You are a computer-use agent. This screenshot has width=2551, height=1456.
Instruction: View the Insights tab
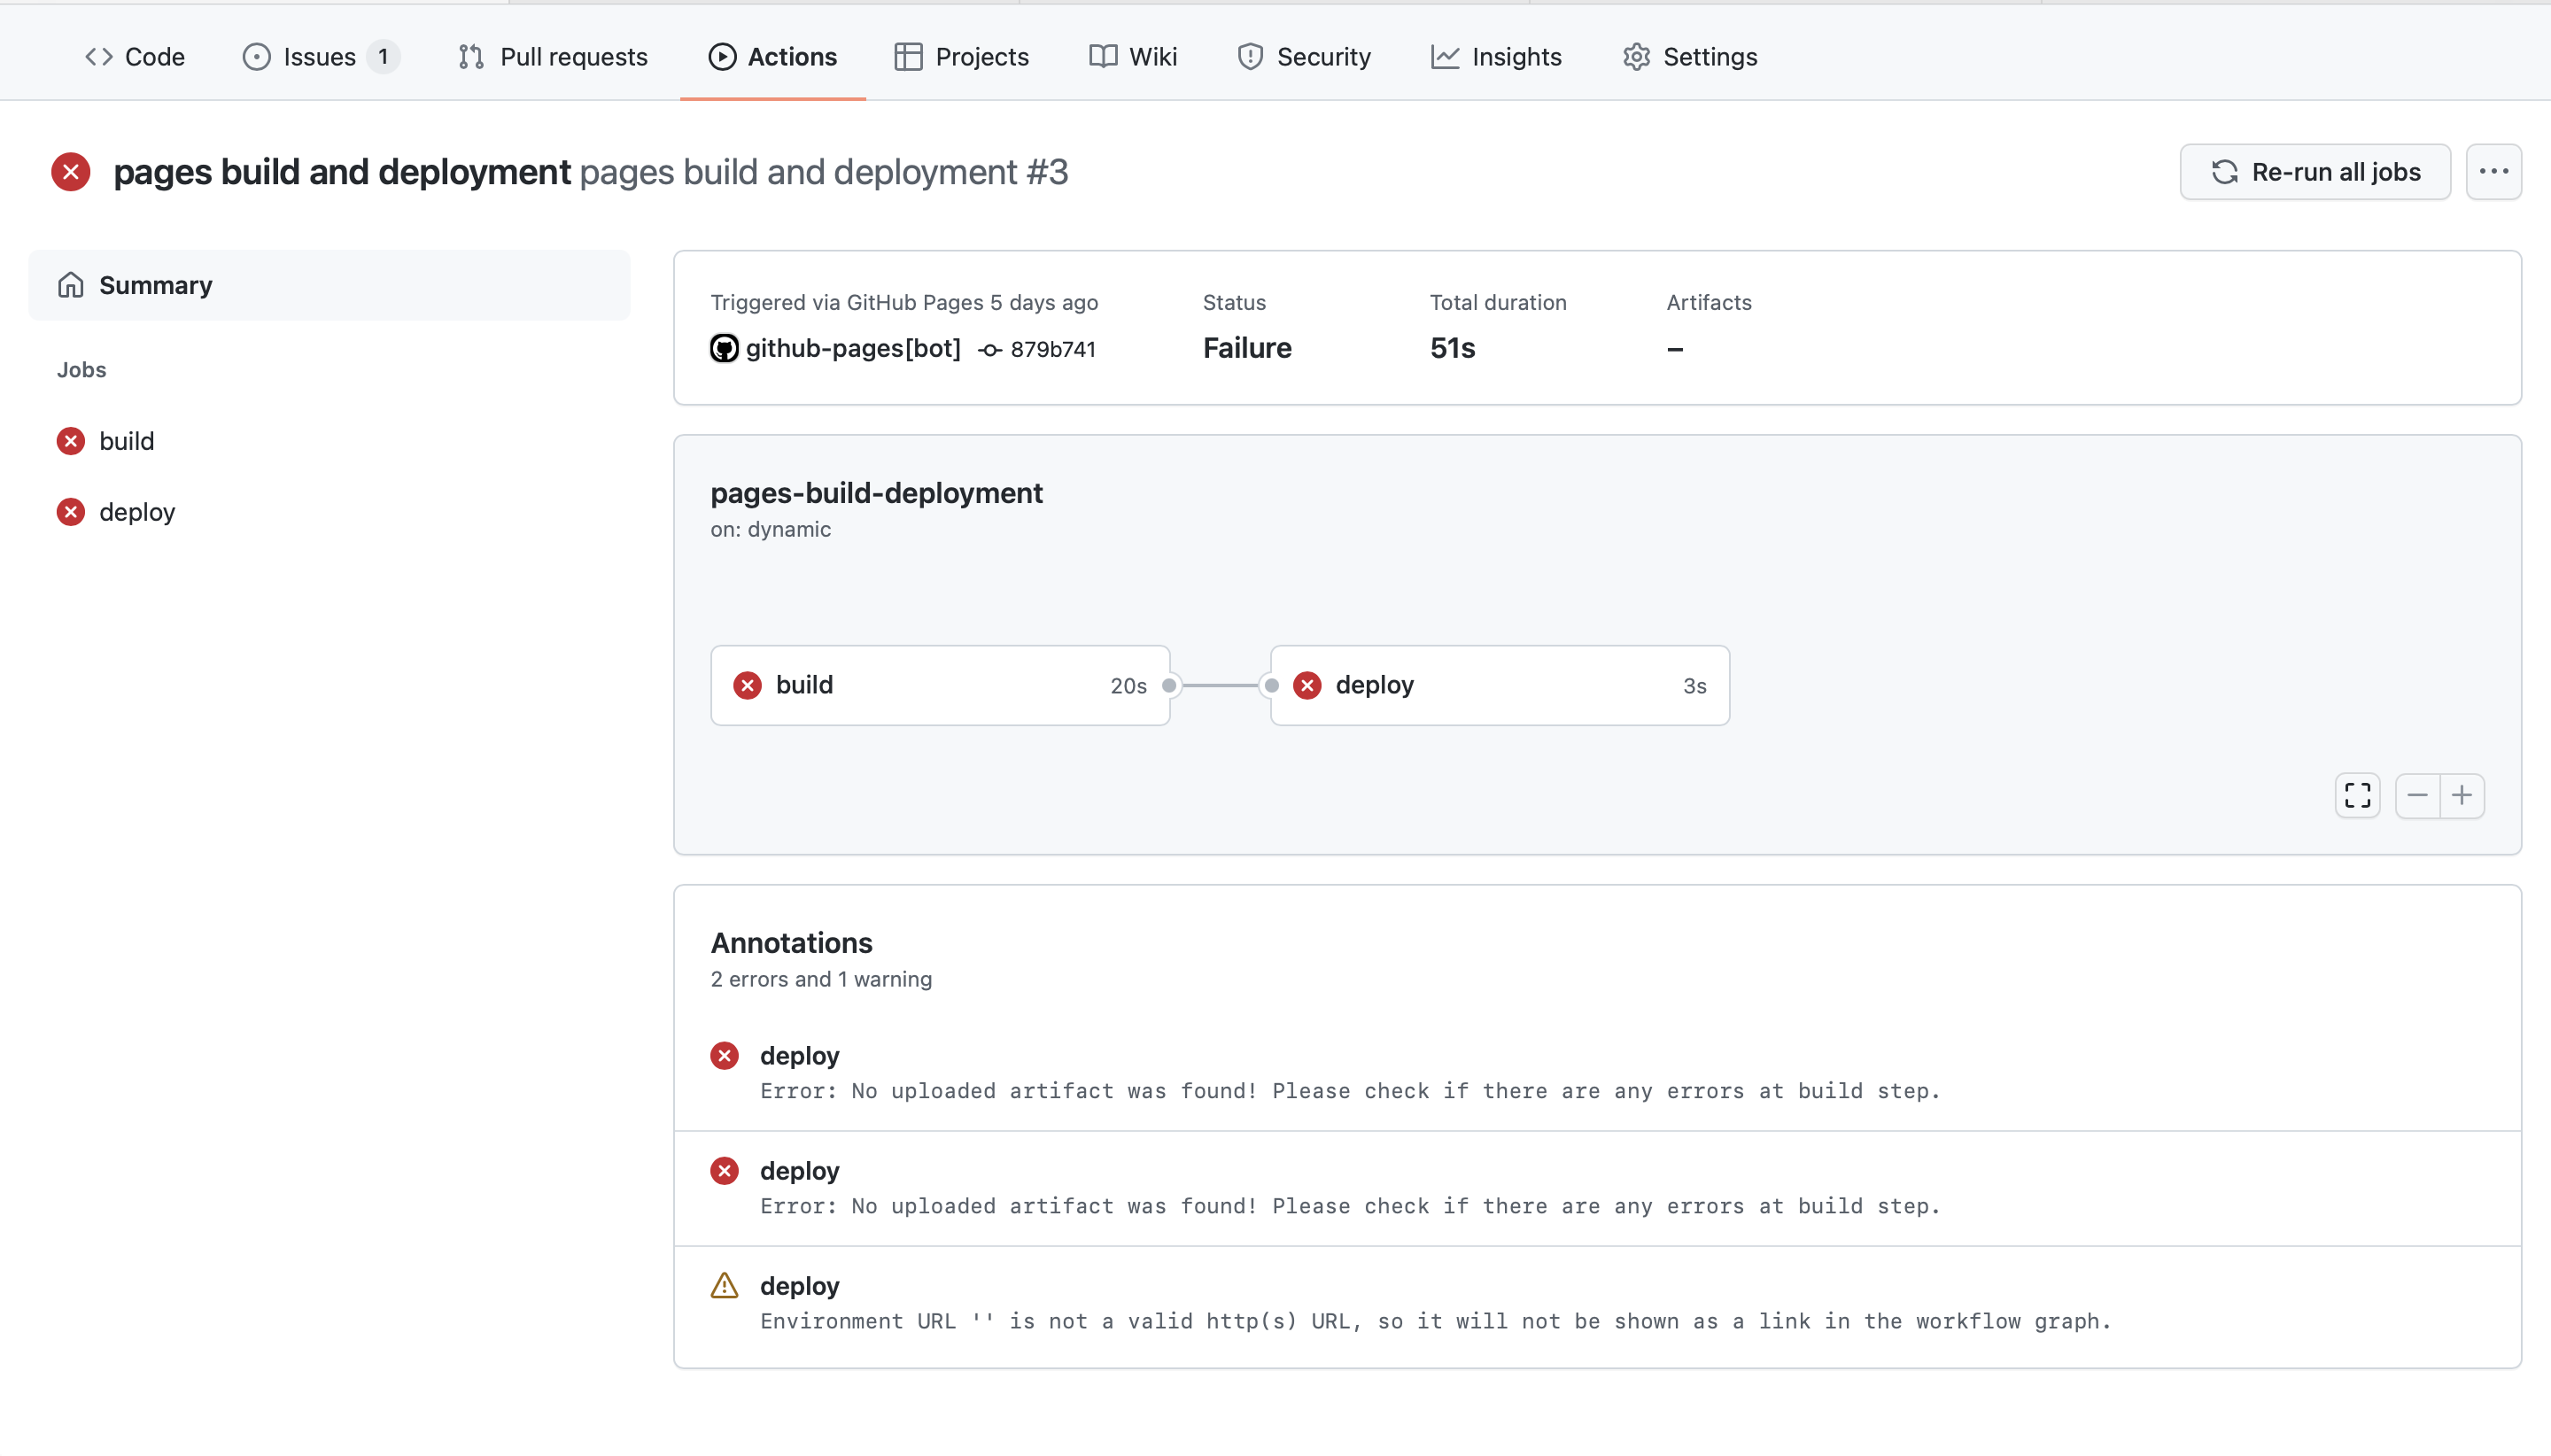[x=1496, y=57]
